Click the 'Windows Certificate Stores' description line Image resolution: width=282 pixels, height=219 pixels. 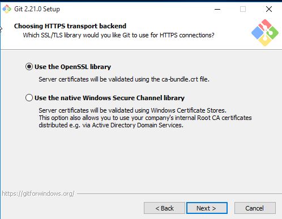coord(133,110)
